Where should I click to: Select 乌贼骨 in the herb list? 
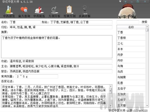point(131,77)
